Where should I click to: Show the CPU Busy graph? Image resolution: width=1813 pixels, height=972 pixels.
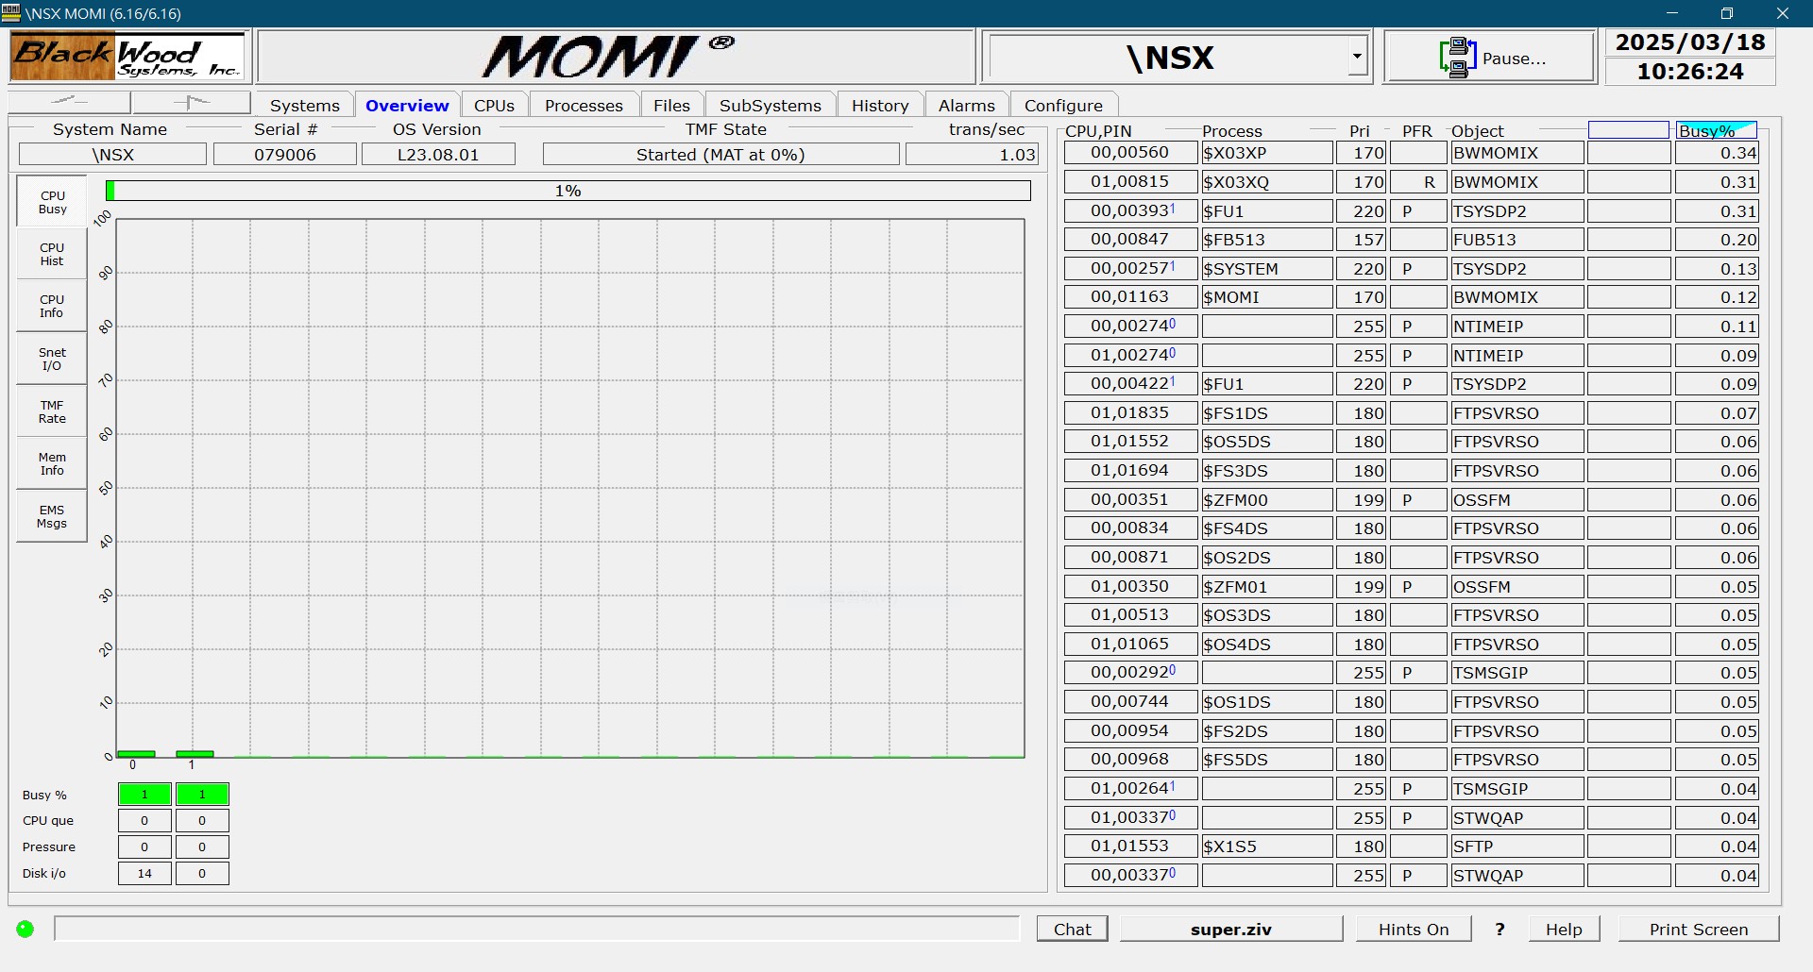pyautogui.click(x=52, y=202)
